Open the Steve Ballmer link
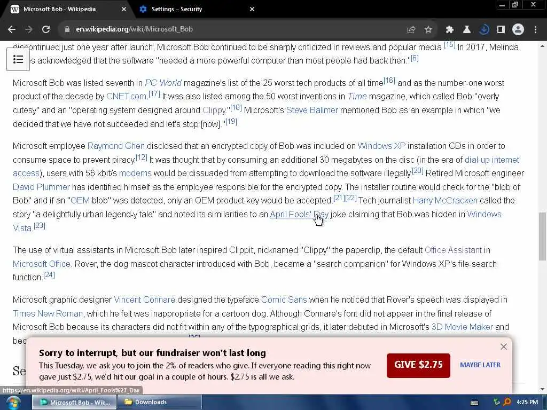The width and height of the screenshot is (547, 410). coord(312,111)
